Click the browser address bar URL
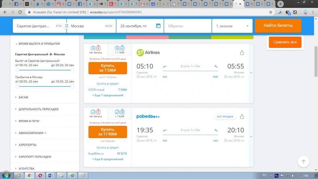The height and width of the screenshot is (179, 318). pos(116,12)
